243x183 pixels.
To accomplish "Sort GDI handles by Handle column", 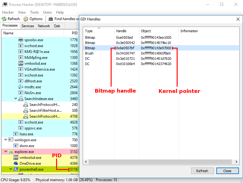I will pyautogui.click(x=126, y=31).
